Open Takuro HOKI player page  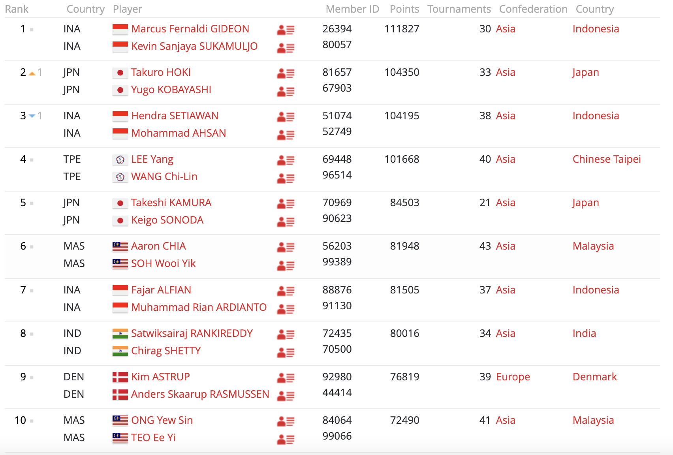[161, 72]
